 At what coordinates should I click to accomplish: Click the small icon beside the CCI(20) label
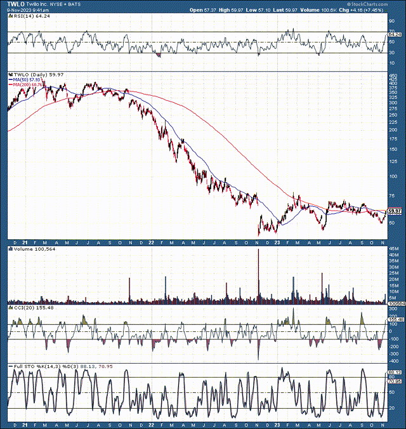[11, 308]
